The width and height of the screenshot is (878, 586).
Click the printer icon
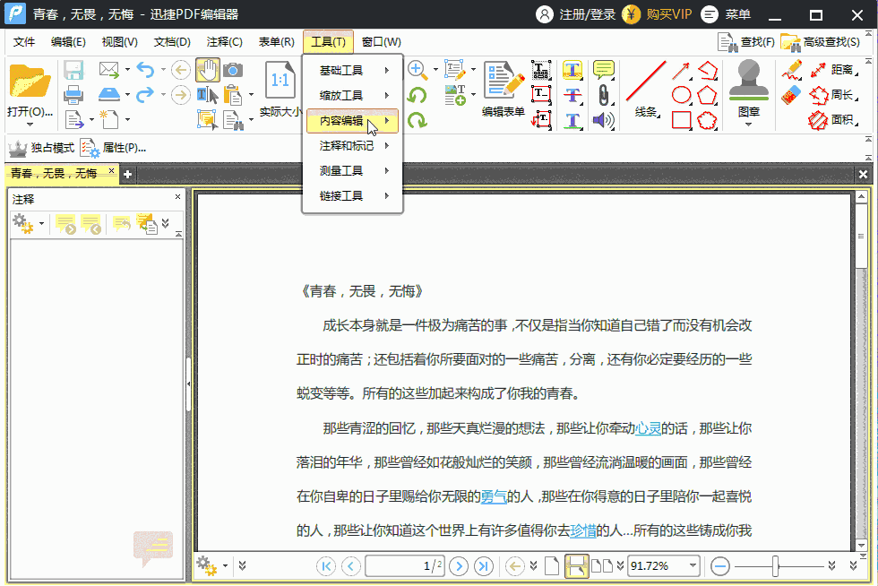(73, 95)
